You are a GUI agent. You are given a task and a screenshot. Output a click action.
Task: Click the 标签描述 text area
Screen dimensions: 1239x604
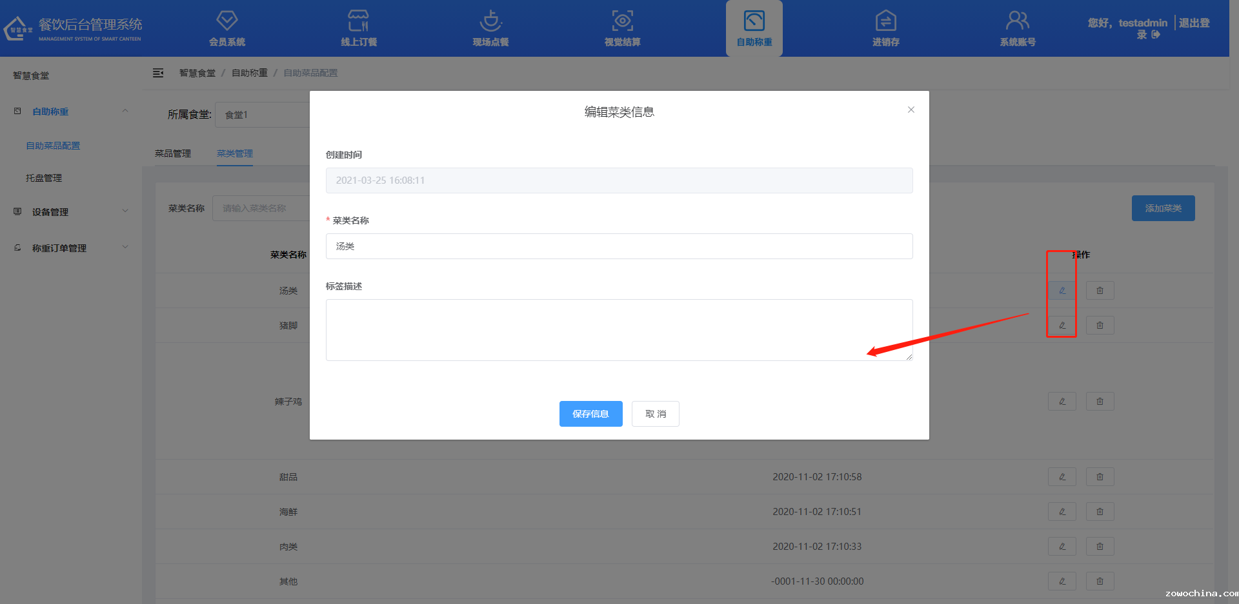click(619, 329)
